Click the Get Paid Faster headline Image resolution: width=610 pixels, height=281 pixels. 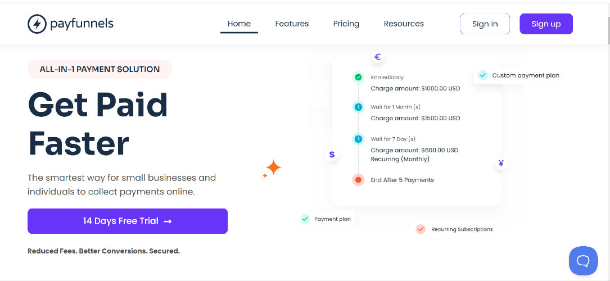98,124
